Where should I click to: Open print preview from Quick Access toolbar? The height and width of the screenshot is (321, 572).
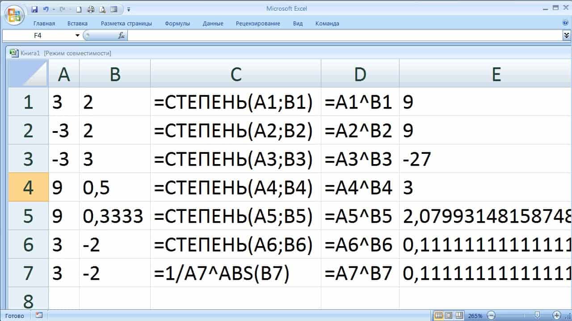pyautogui.click(x=102, y=9)
